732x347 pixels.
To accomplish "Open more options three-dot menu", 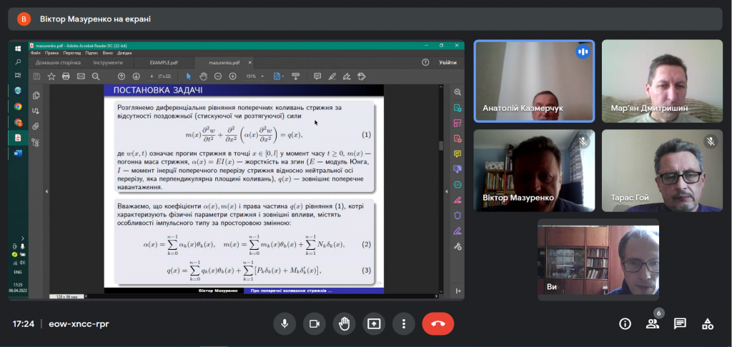I will (x=404, y=323).
